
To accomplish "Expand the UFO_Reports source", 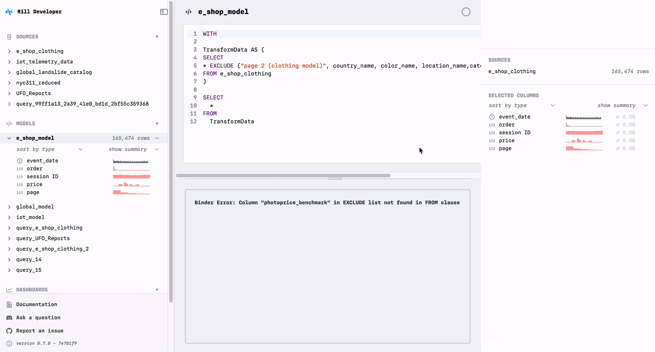I will [x=9, y=93].
